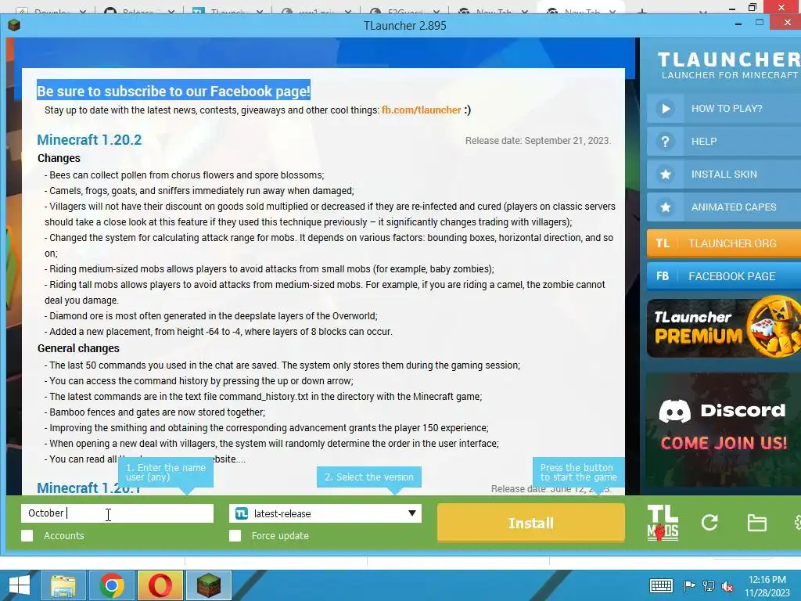
Task: Open TL Mods icon in bottom bar
Action: (x=663, y=522)
